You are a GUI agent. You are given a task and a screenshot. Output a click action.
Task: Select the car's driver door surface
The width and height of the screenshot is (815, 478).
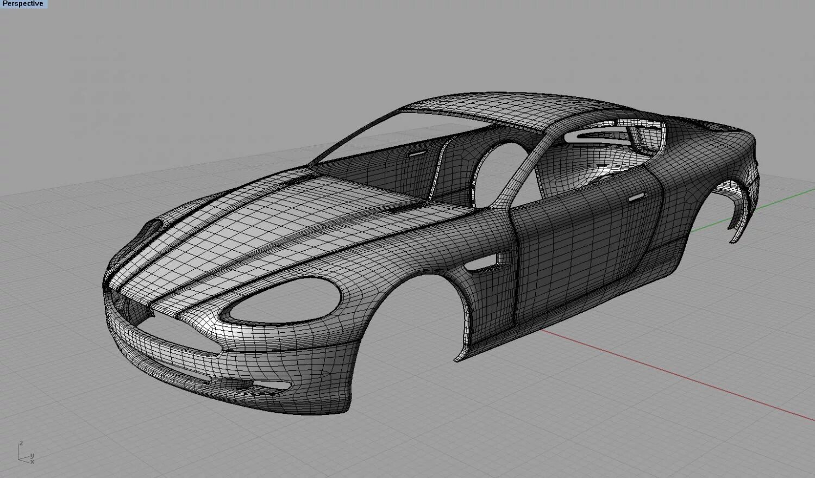[x=587, y=246]
